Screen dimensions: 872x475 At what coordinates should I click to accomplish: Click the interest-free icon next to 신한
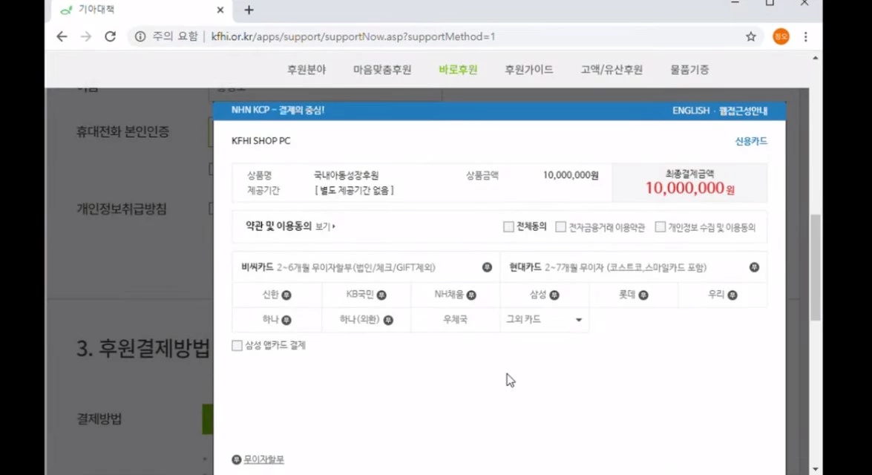click(x=286, y=295)
